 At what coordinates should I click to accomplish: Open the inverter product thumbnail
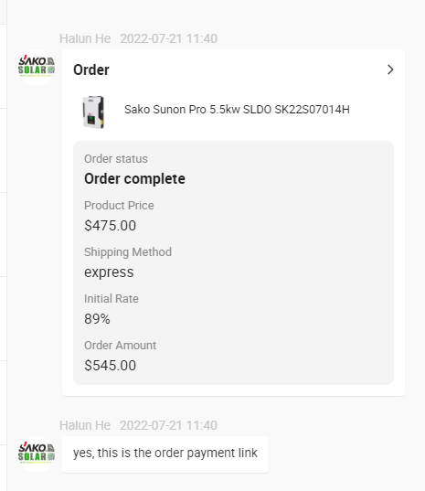click(x=93, y=112)
